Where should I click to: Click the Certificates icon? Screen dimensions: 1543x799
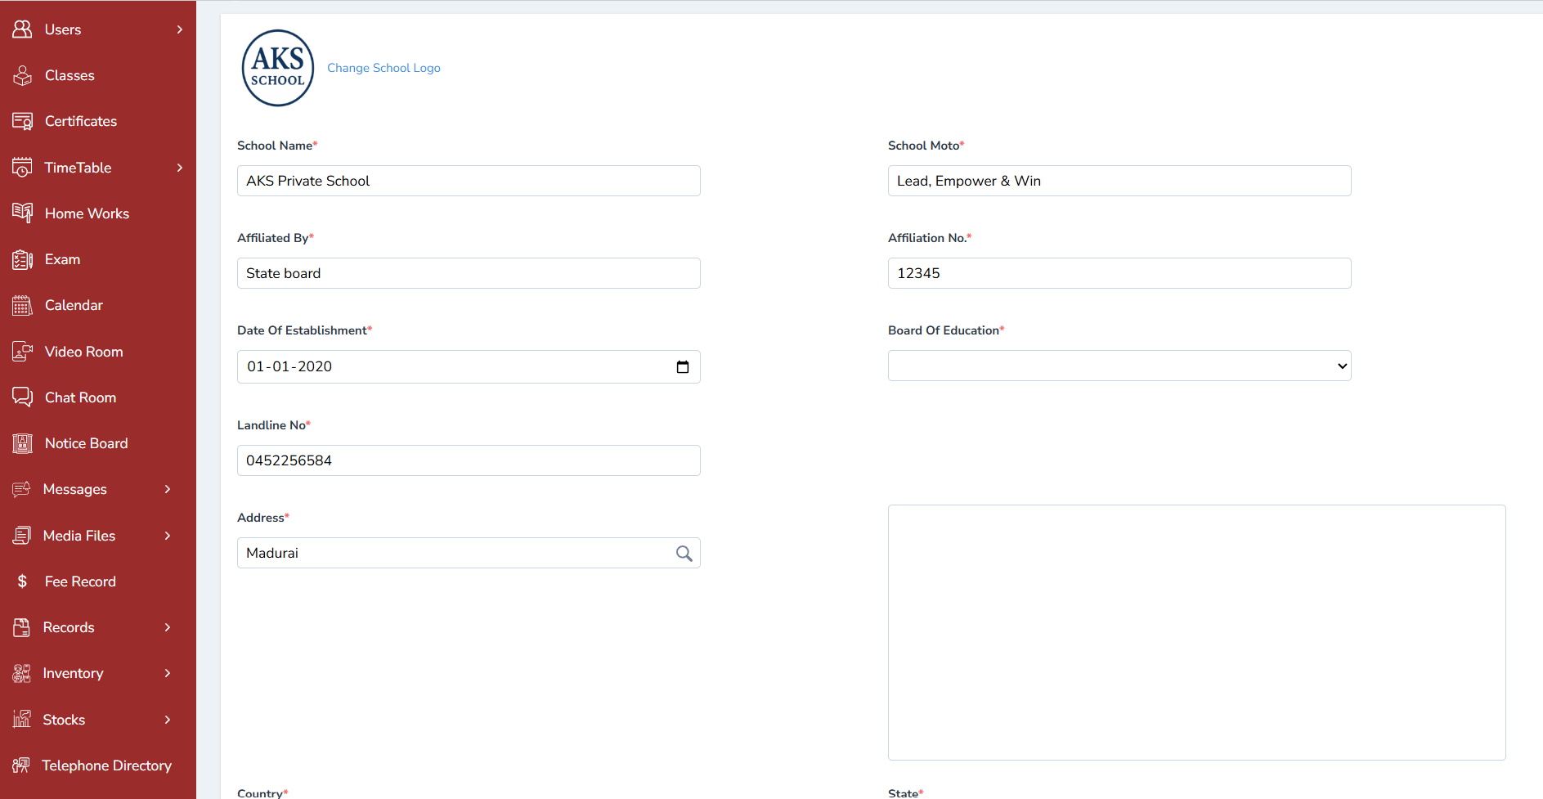(22, 120)
